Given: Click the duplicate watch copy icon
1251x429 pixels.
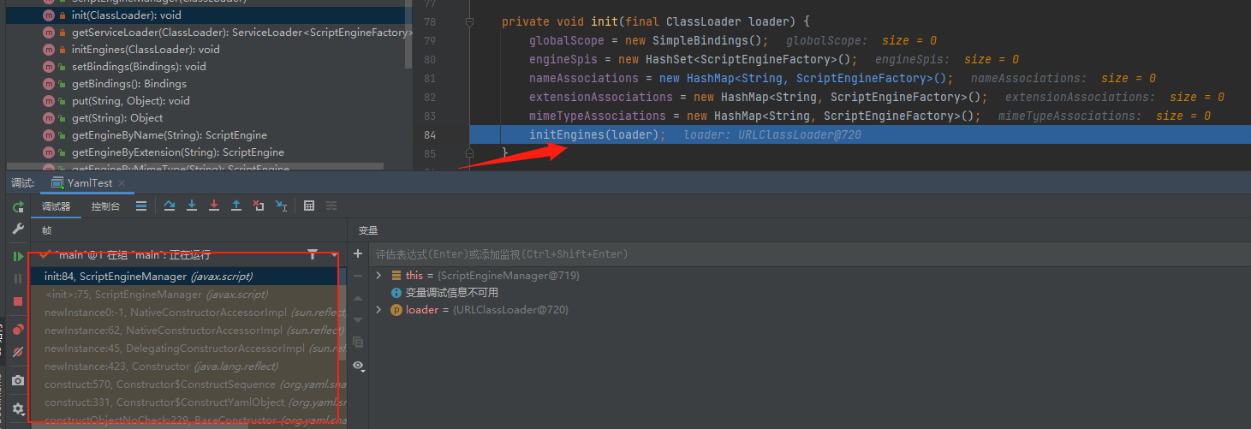Looking at the screenshot, I should pyautogui.click(x=358, y=342).
